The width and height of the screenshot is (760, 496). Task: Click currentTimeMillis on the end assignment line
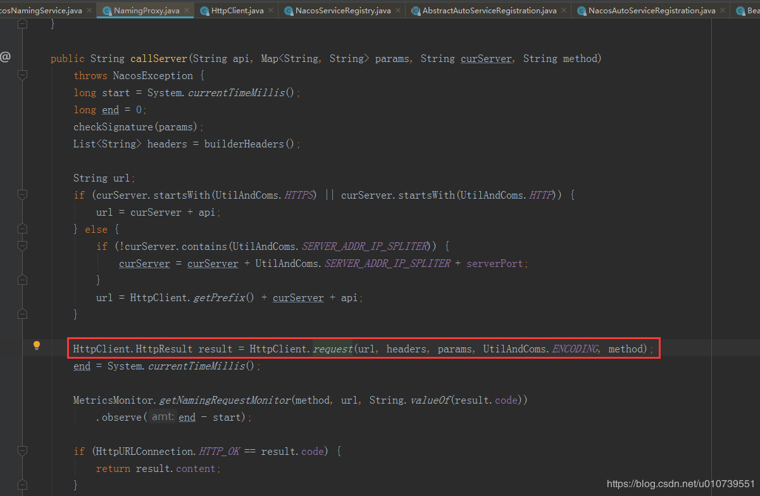tap(196, 366)
